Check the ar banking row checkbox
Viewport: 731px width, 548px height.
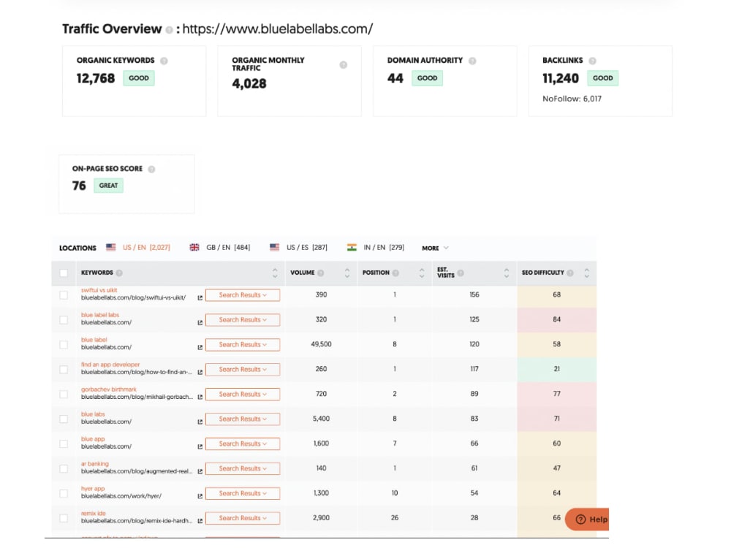point(64,469)
